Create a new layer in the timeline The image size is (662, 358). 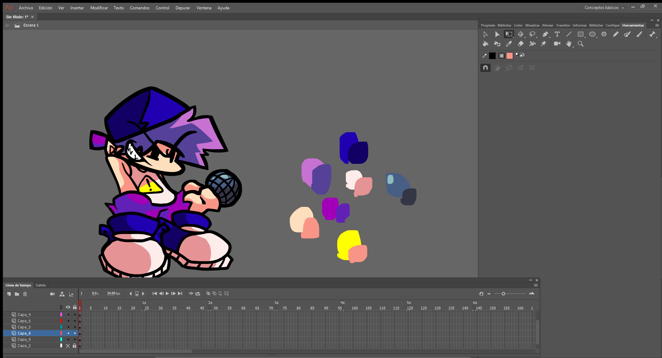click(9, 294)
